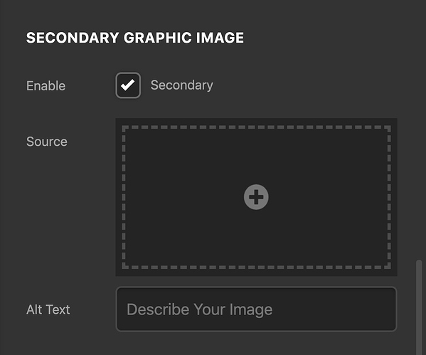Toggle off the Enable Secondary option
Screen dimensions: 426x355
point(128,85)
